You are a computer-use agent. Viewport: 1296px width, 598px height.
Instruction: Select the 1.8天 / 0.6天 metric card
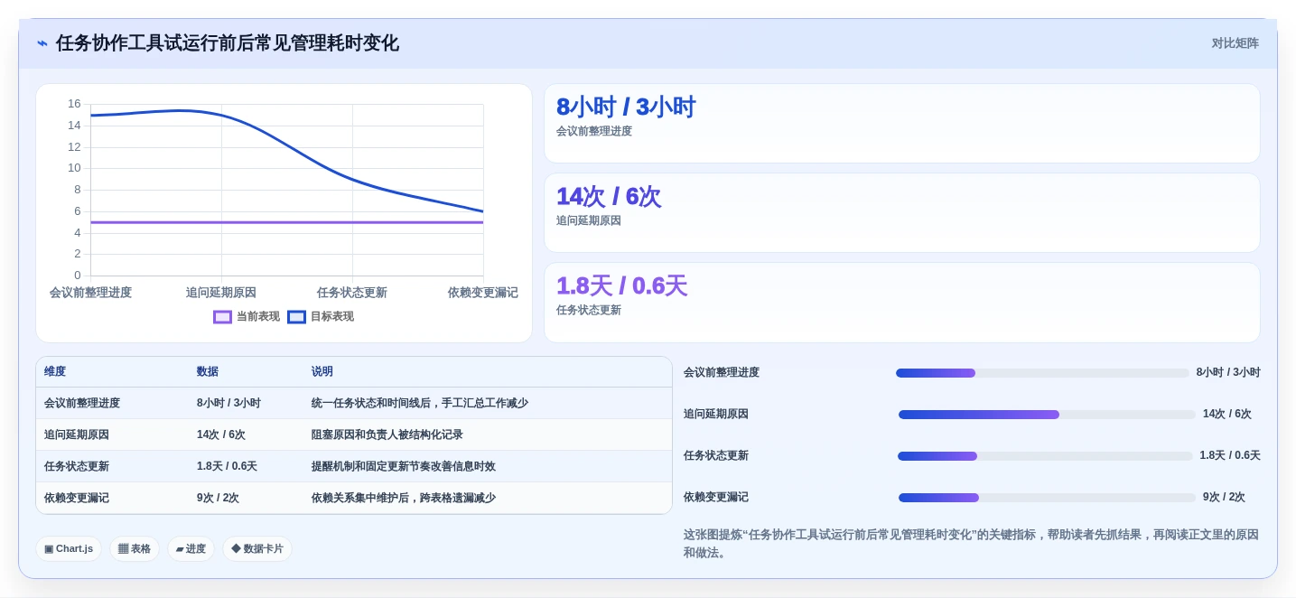[901, 303]
